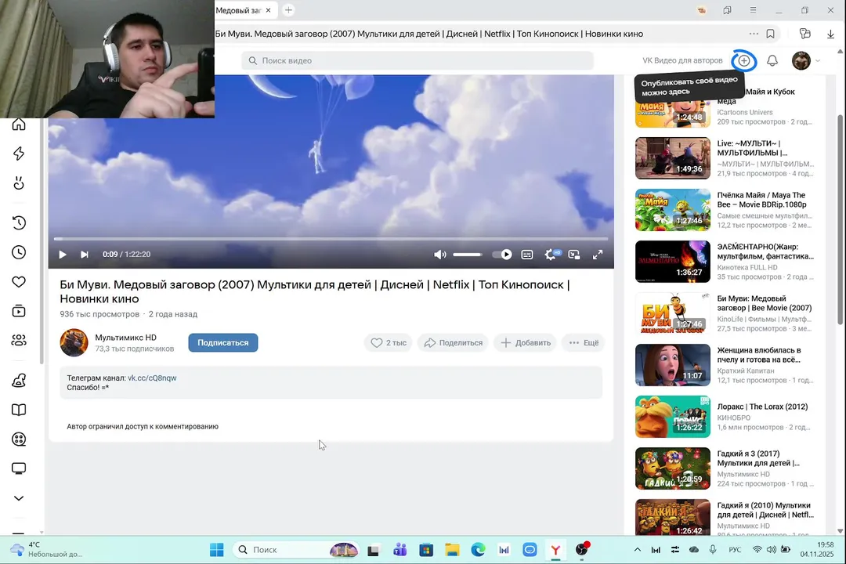The width and height of the screenshot is (846, 564).
Task: Toggle the autoplay switch in player
Action: (502, 255)
